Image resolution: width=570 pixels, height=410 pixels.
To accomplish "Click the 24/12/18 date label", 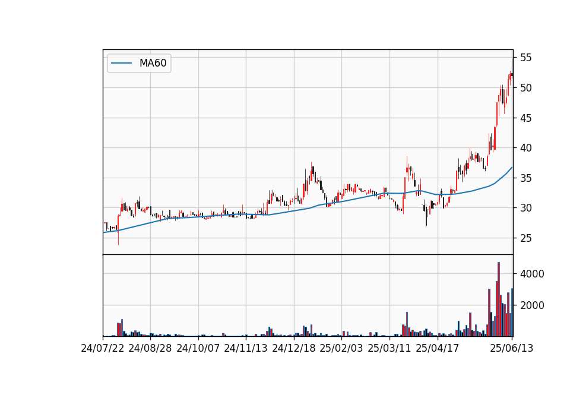I will pos(294,348).
